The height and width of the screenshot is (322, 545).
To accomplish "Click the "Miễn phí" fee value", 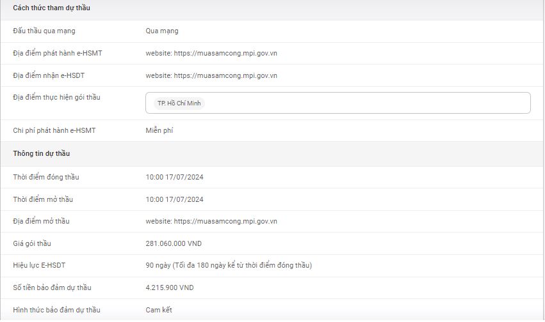I will [159, 130].
